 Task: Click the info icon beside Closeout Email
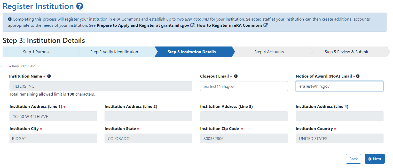click(x=235, y=76)
